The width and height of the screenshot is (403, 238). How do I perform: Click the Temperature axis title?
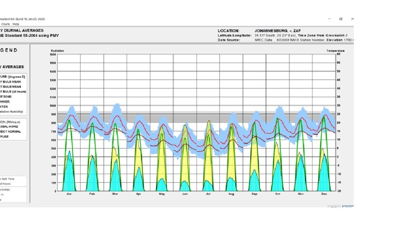click(x=335, y=51)
